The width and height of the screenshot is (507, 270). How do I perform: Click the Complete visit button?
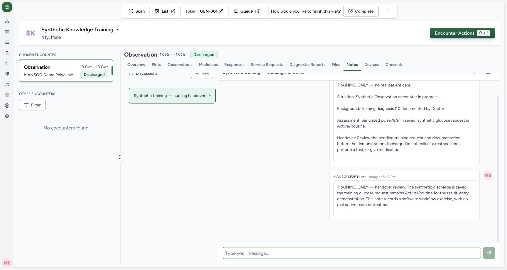(361, 11)
